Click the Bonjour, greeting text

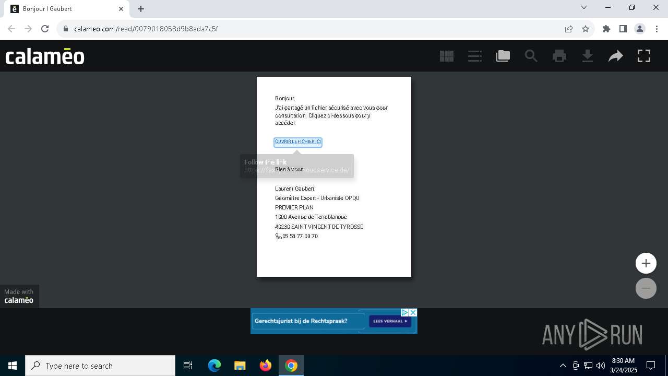pyautogui.click(x=285, y=98)
